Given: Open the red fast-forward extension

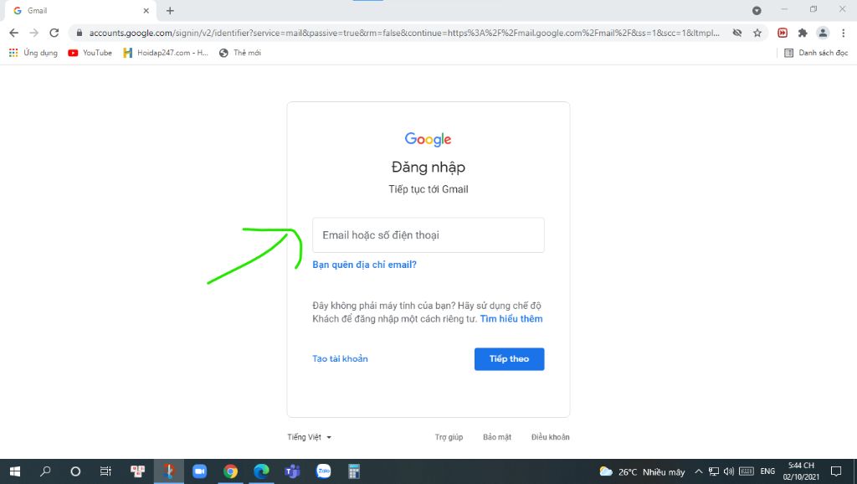Looking at the screenshot, I should pos(783,33).
